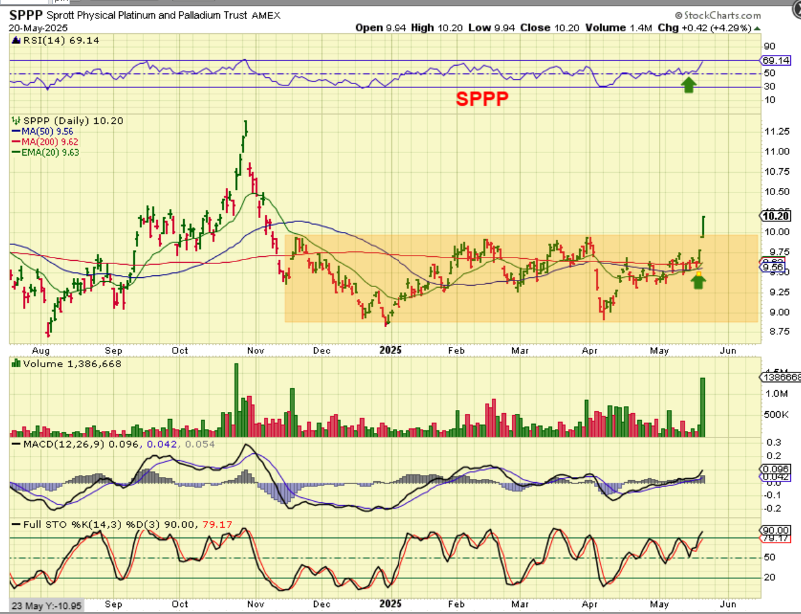Image resolution: width=801 pixels, height=614 pixels.
Task: Click the boxed 9.56 moving average tag on price axis
Action: click(x=774, y=267)
